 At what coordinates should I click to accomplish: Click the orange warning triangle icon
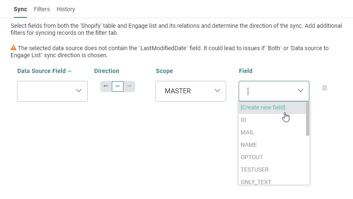pyautogui.click(x=13, y=48)
